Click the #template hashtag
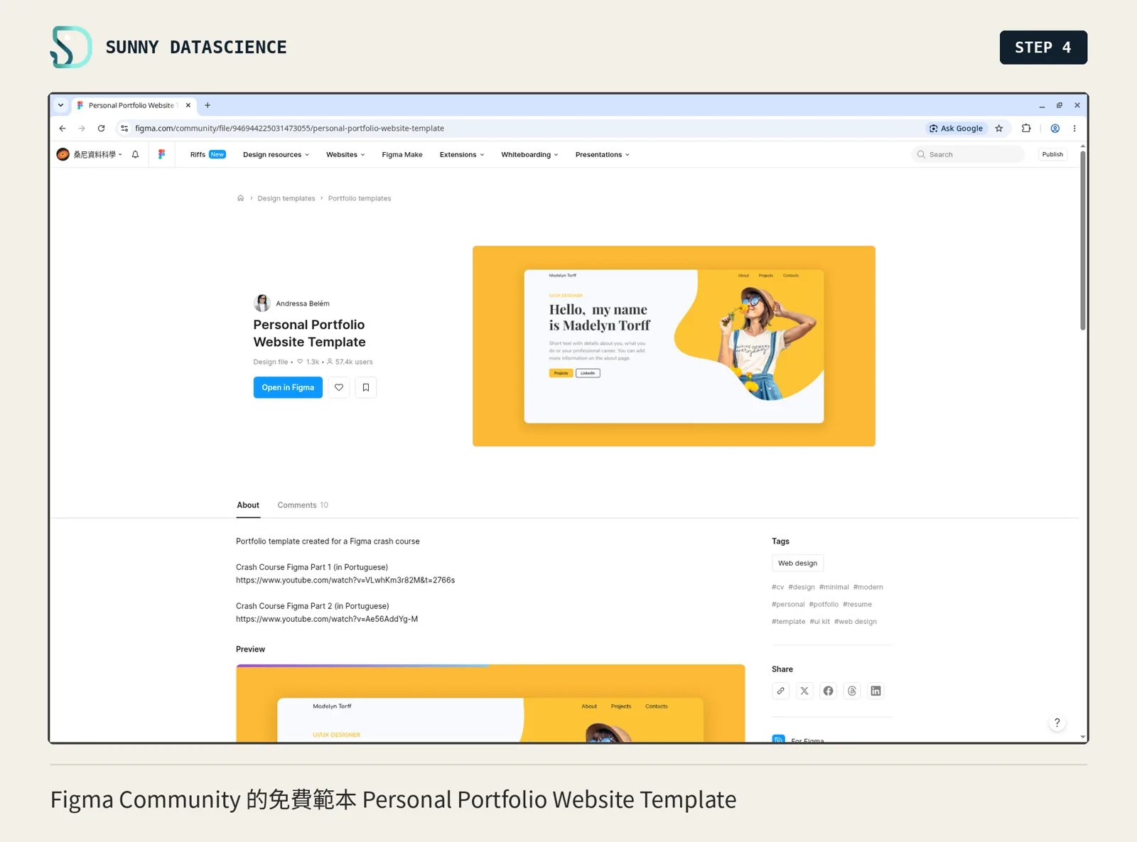This screenshot has height=842, width=1137. (789, 622)
